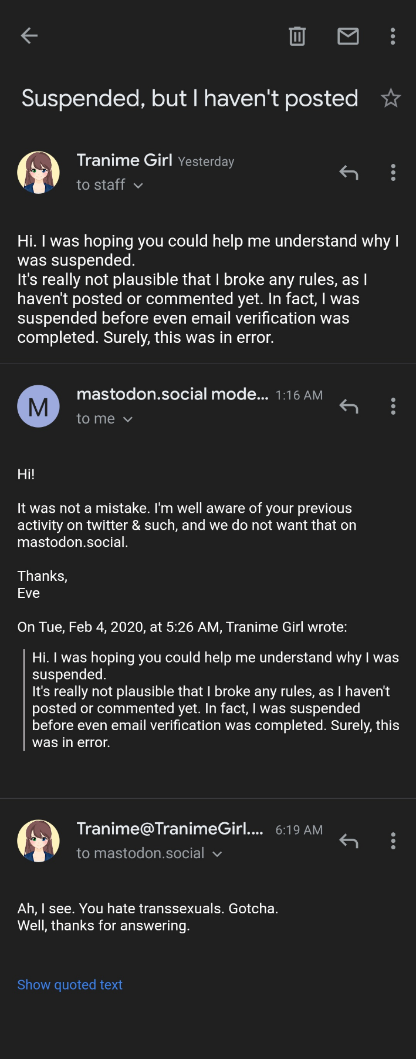This screenshot has width=416, height=1059.
Task: Star the 'Suspended, but I haven't posted' thread
Action: coord(391,98)
